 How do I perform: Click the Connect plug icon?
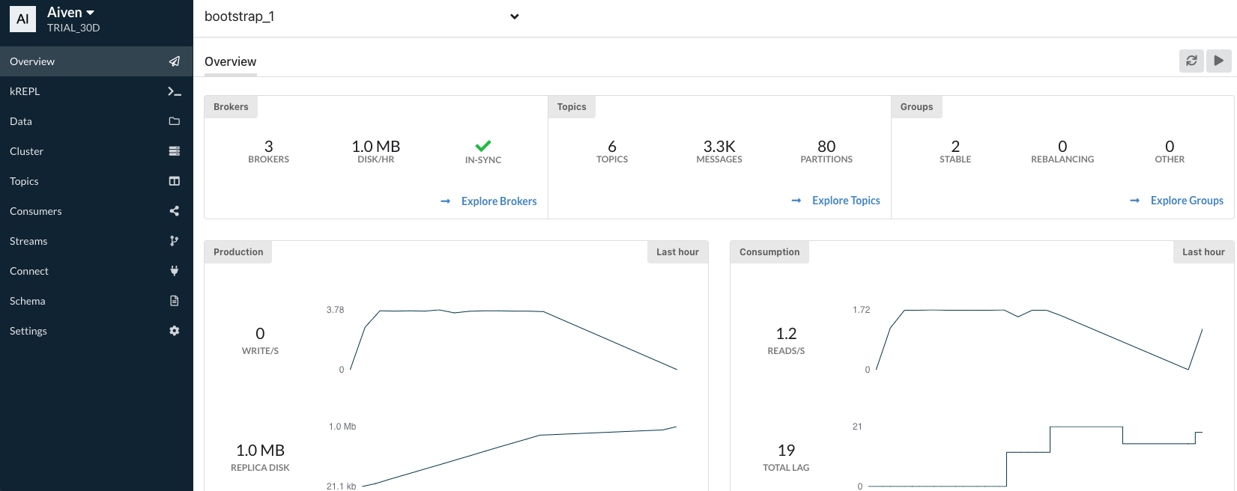tap(174, 271)
